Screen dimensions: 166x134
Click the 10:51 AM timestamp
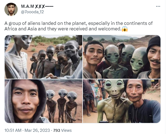click(x=13, y=130)
